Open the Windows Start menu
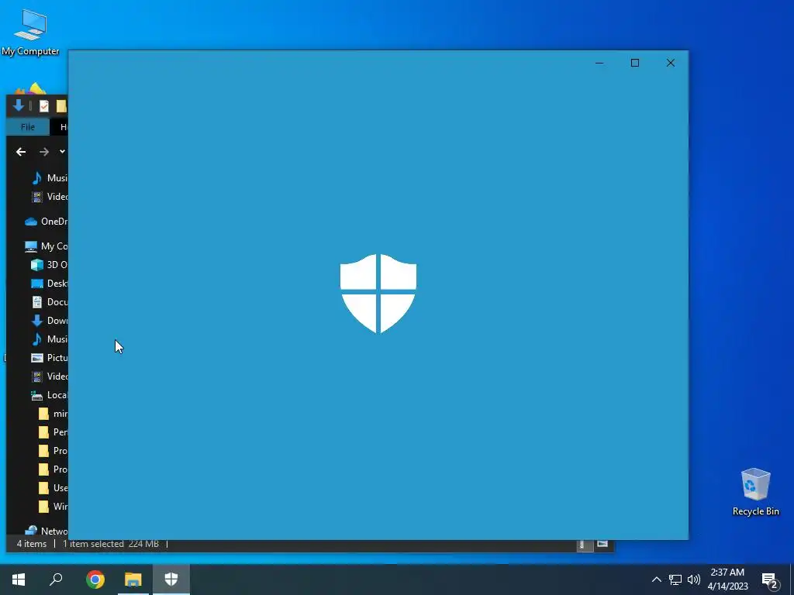Viewport: 794px width, 595px height. coord(19,580)
